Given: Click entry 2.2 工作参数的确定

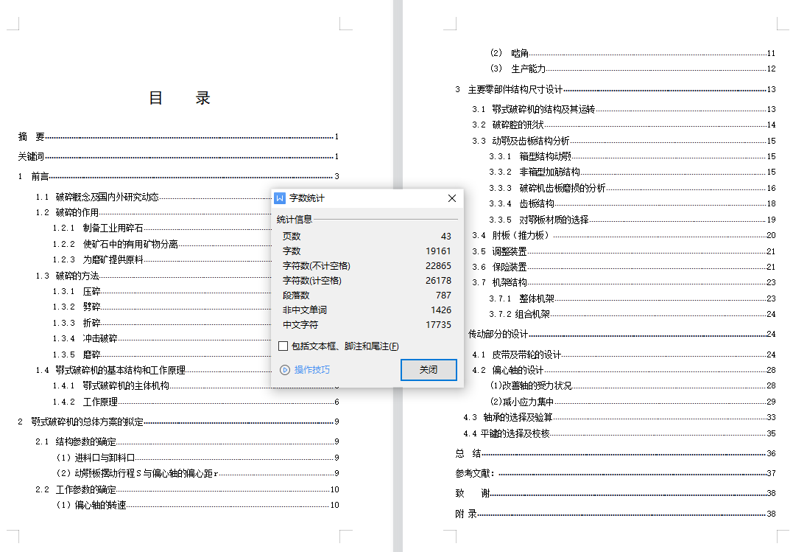Looking at the screenshot, I should tap(187, 489).
